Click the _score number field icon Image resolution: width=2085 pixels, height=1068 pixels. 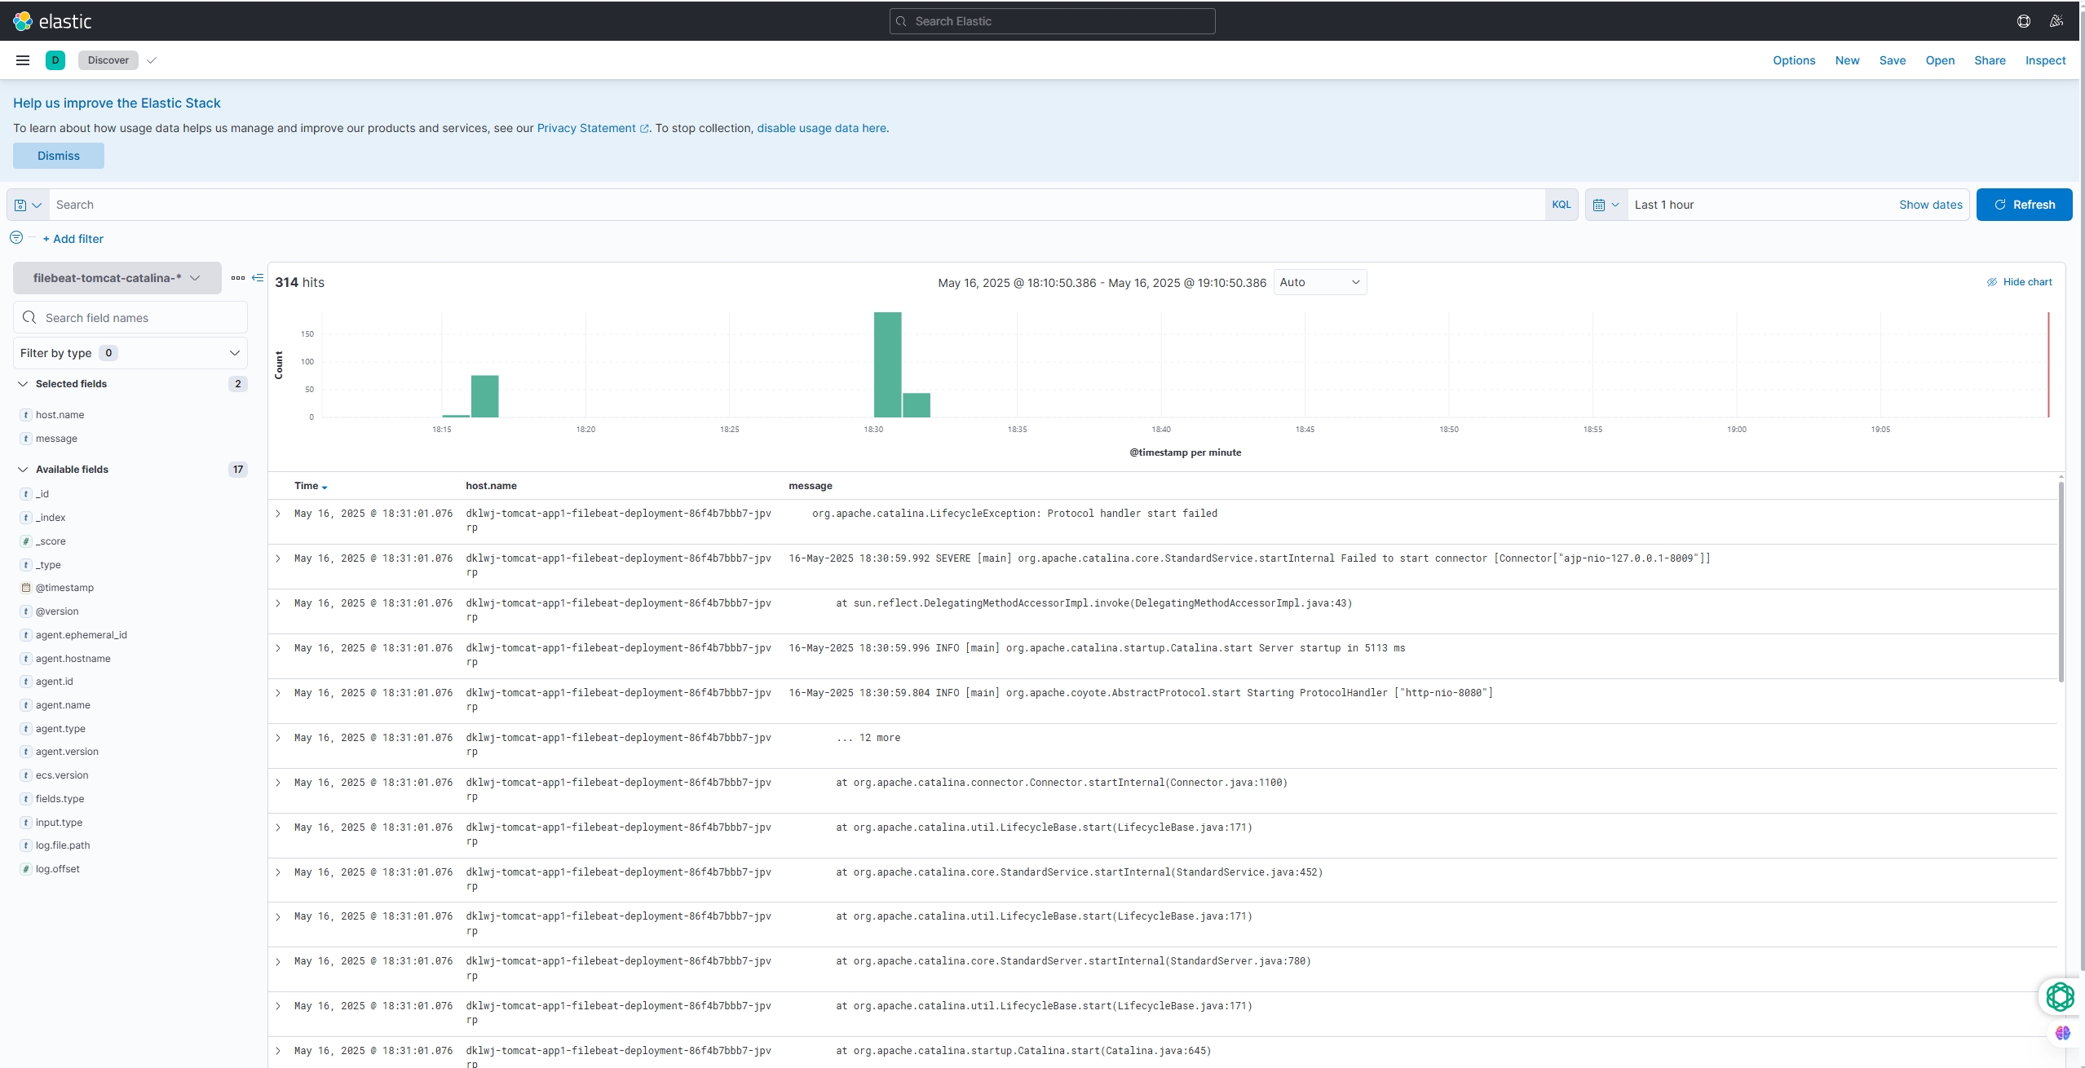coord(26,541)
